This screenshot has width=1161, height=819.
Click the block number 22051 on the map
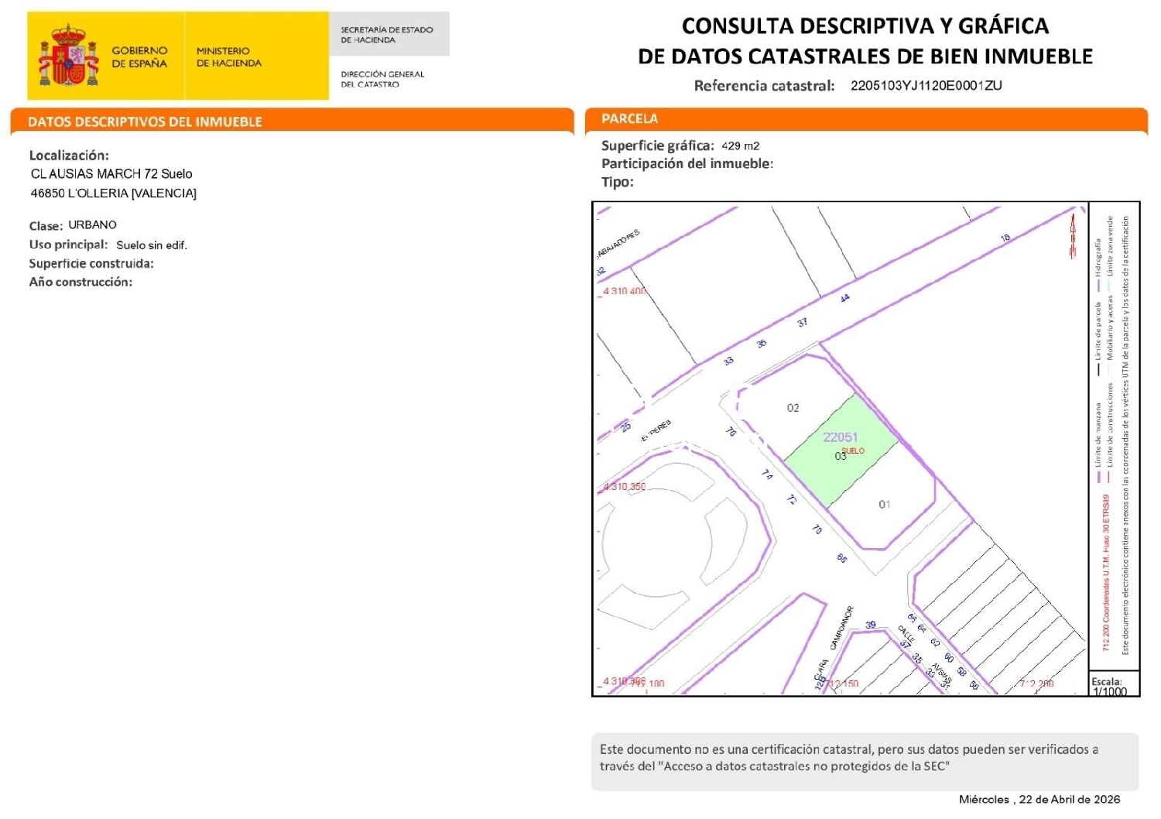pos(840,437)
